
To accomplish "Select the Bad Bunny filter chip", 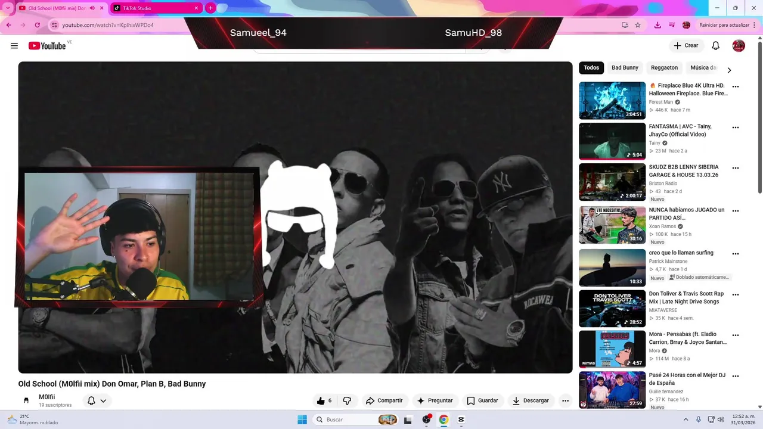I will point(625,68).
